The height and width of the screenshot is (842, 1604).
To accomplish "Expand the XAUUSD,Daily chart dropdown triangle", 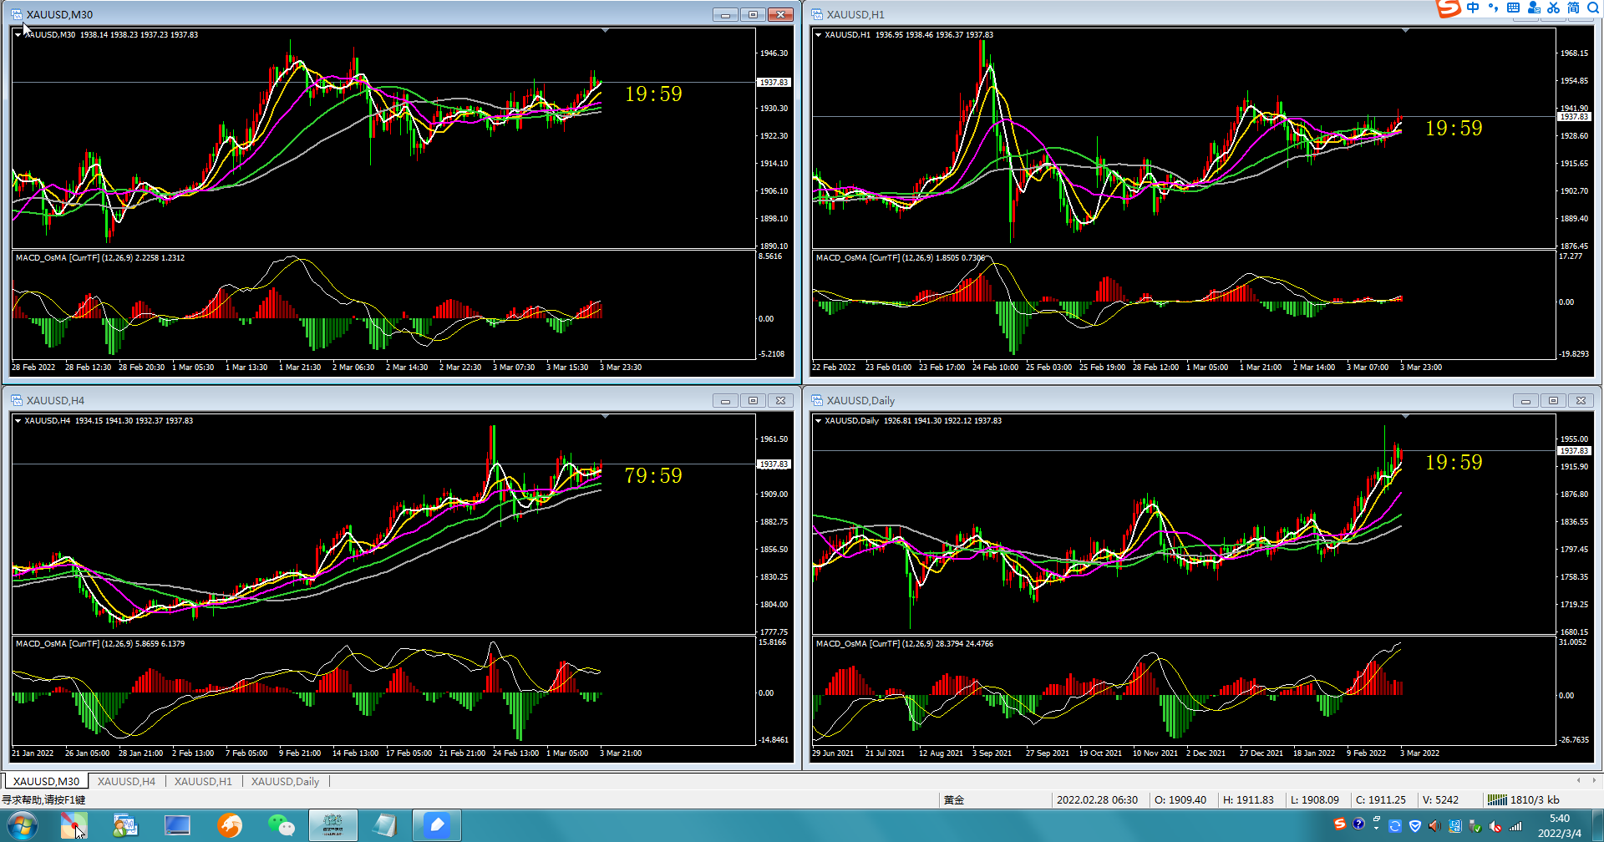I will coord(818,421).
